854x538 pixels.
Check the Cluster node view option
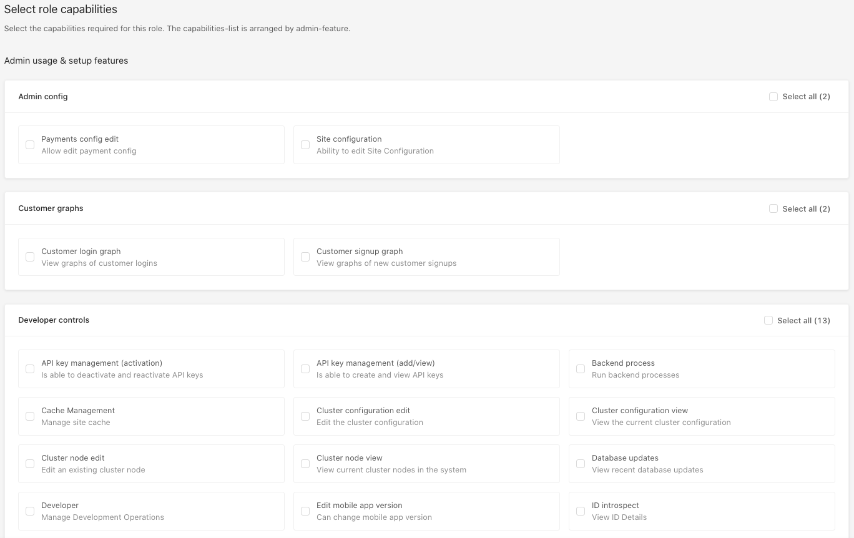(305, 464)
